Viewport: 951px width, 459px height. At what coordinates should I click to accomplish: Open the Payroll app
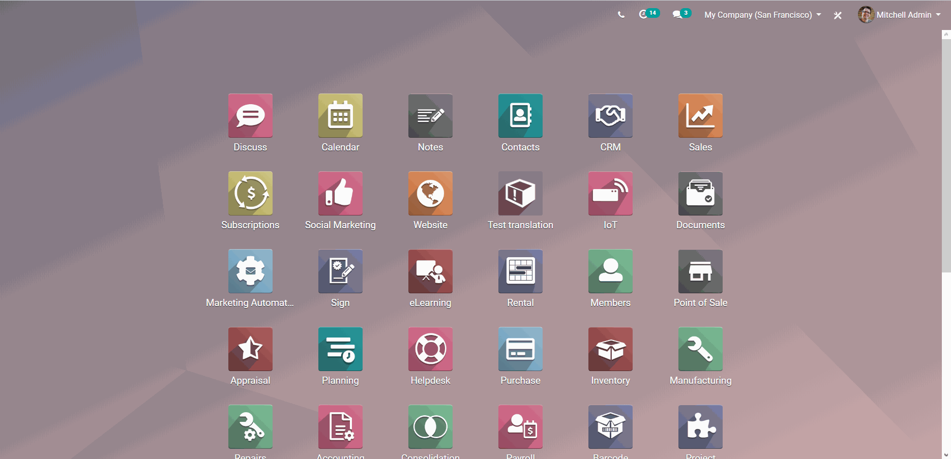pyautogui.click(x=520, y=427)
